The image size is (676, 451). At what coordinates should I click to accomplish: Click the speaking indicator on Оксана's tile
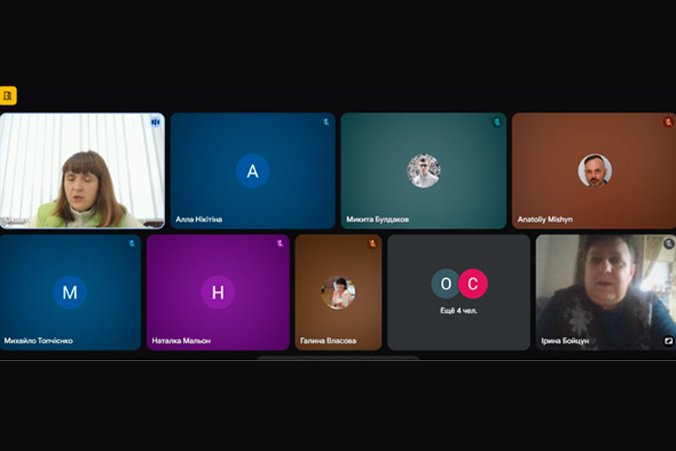[x=155, y=123]
